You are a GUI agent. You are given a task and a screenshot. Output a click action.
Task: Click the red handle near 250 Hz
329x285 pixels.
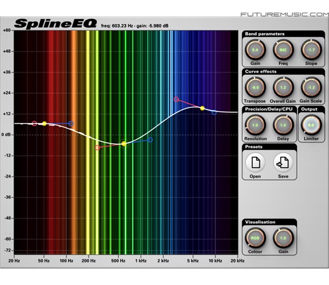(x=98, y=147)
